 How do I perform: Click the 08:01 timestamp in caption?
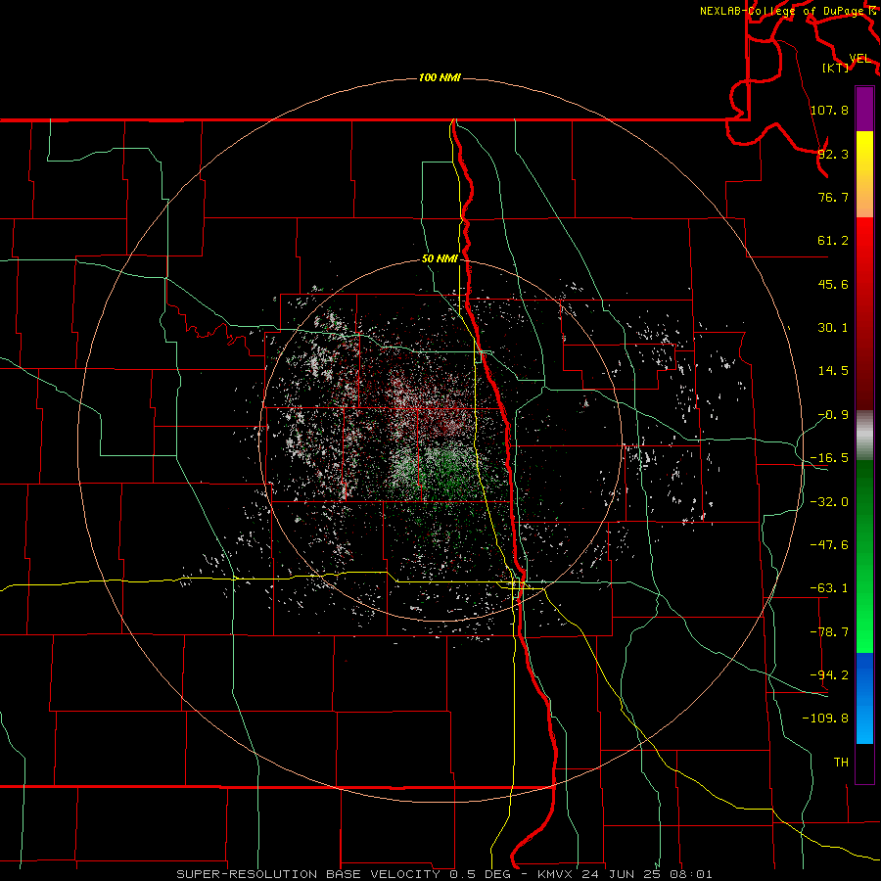tap(689, 874)
